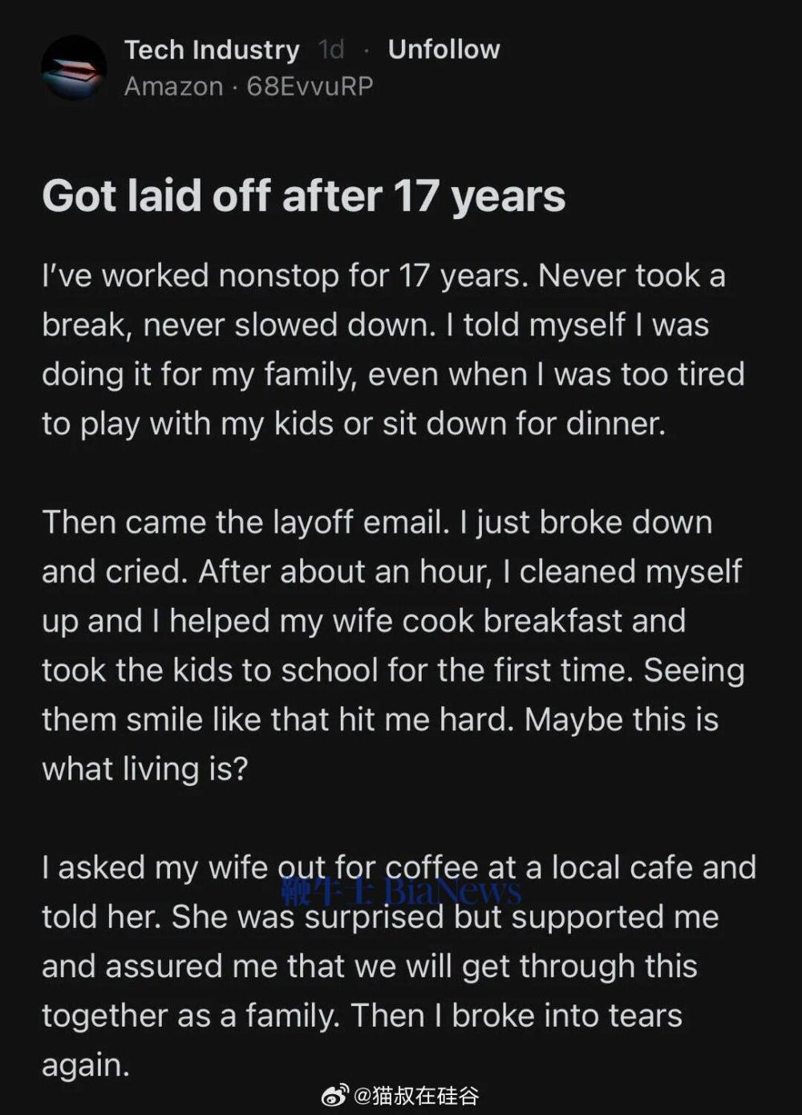Click the Weibo logo icon at the bottom
The width and height of the screenshot is (802, 1115).
point(335,1095)
